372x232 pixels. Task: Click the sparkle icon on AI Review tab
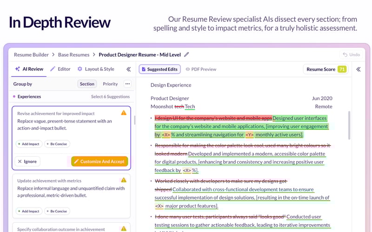17,69
